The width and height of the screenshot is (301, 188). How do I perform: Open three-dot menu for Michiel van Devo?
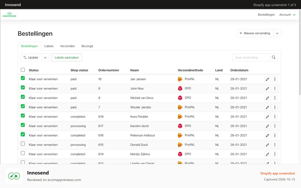[275, 98]
